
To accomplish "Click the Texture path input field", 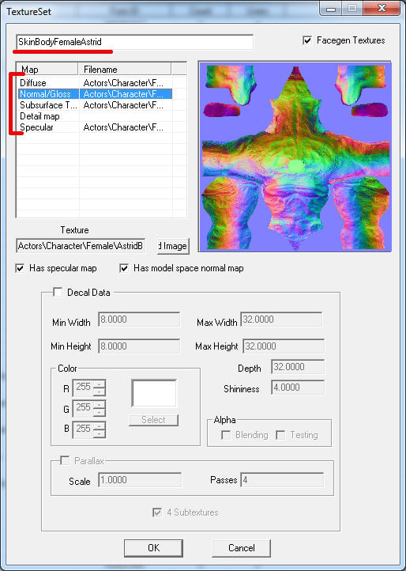I will [x=81, y=246].
